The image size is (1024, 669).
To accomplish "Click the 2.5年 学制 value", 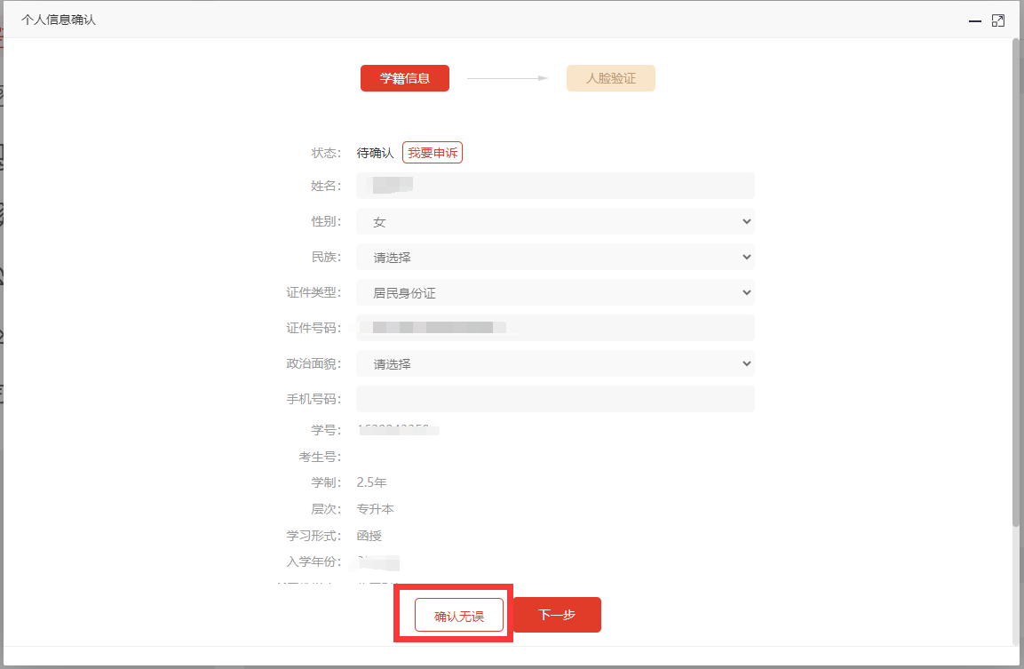I will coord(371,482).
